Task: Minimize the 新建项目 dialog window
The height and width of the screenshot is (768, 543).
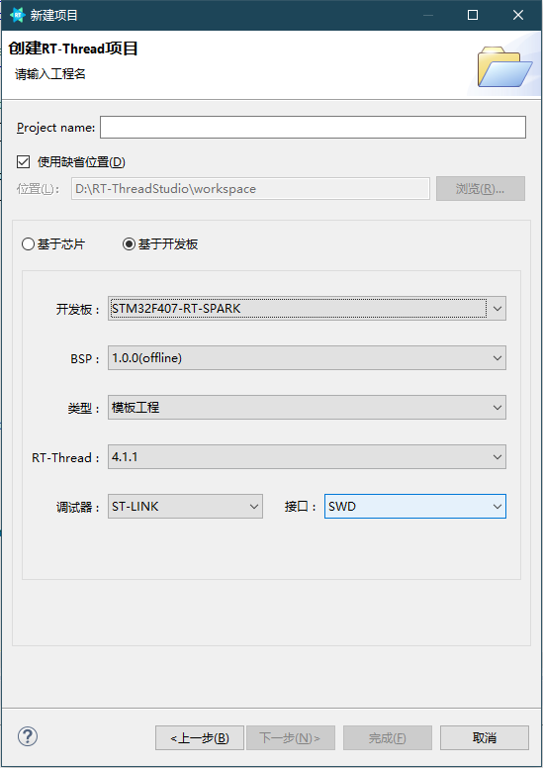Action: point(428,15)
